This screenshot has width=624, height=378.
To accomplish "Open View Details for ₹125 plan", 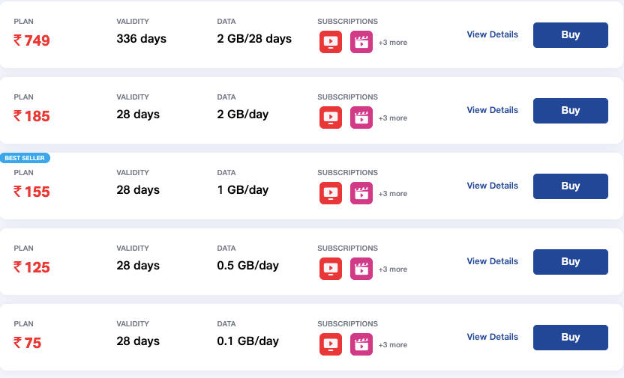I will click(492, 261).
